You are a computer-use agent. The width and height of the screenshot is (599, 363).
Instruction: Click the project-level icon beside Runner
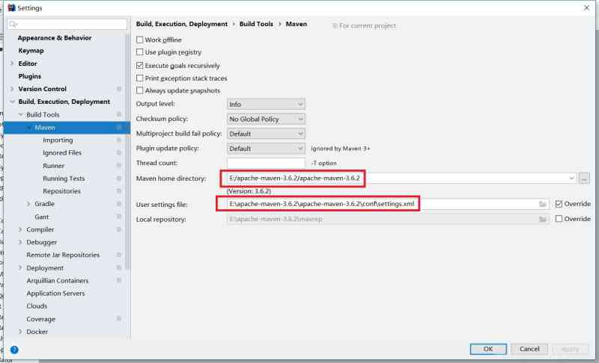[x=119, y=166]
